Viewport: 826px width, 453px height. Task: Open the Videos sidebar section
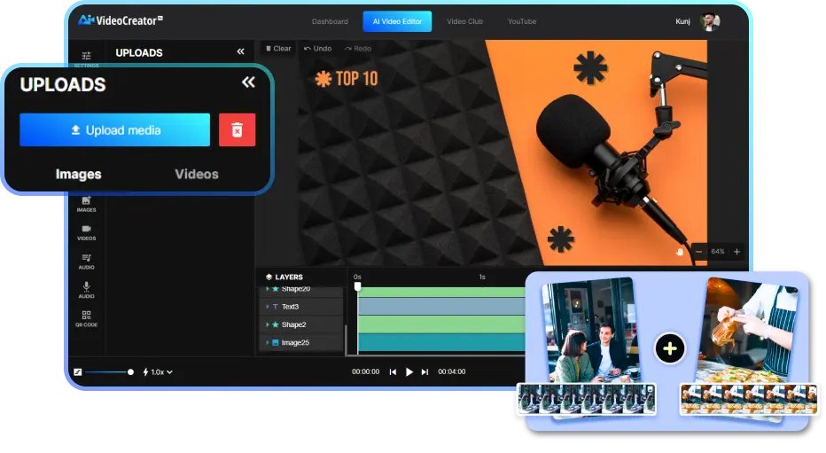86,232
